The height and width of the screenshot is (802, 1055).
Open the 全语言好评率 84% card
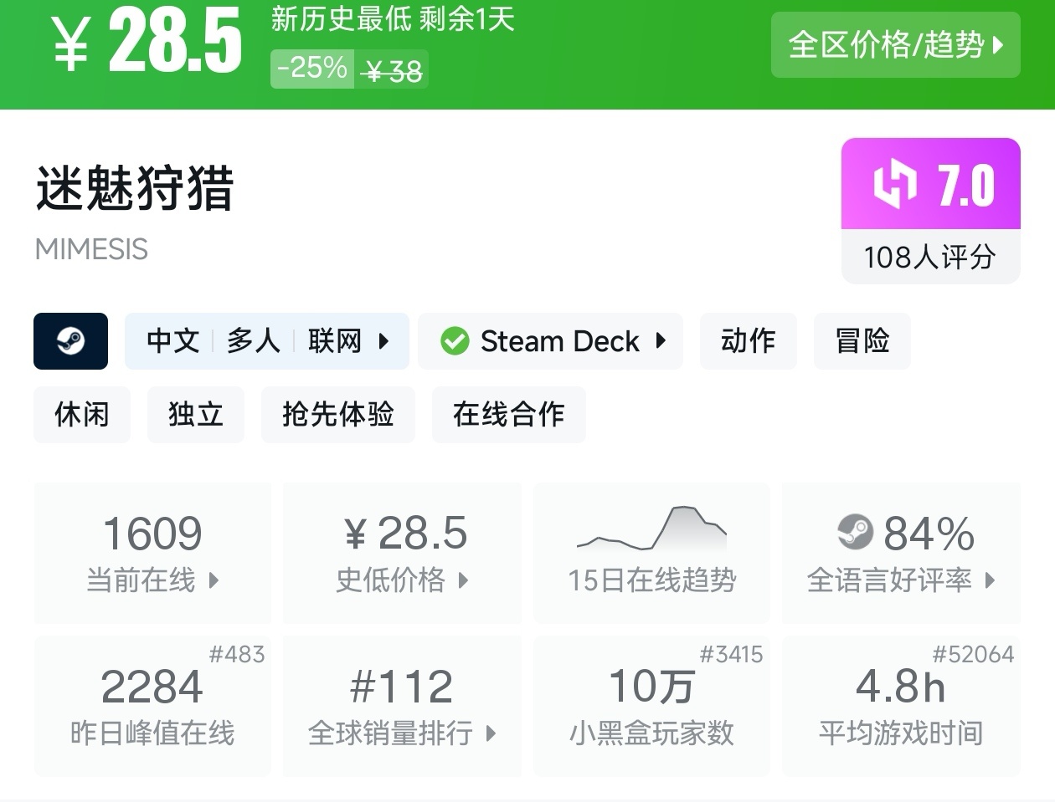pyautogui.click(x=901, y=553)
